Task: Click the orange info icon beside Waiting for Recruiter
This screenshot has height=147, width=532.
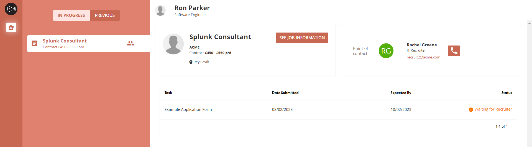Action: tap(471, 110)
